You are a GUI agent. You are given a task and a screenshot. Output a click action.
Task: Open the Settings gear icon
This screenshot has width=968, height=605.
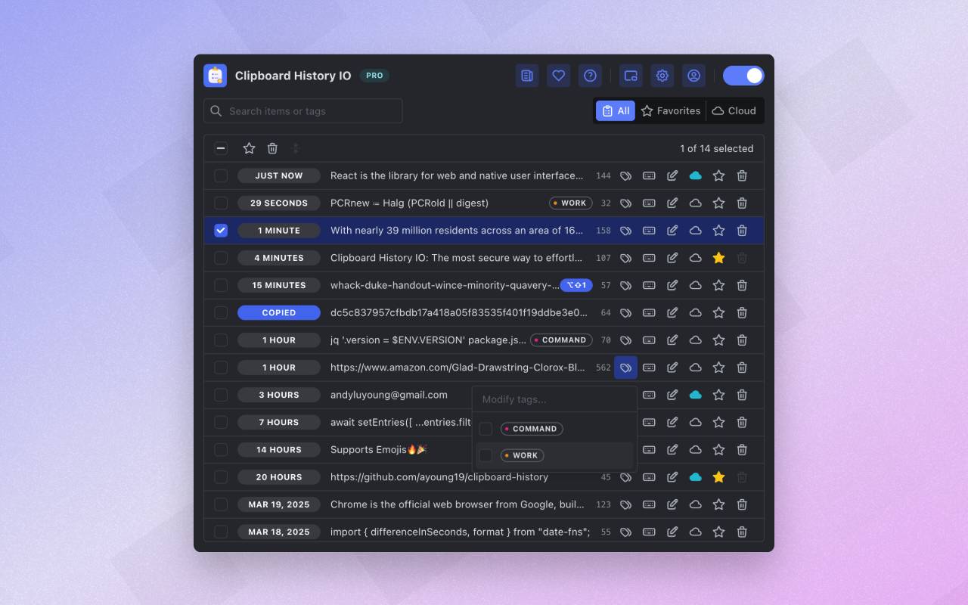coord(662,76)
